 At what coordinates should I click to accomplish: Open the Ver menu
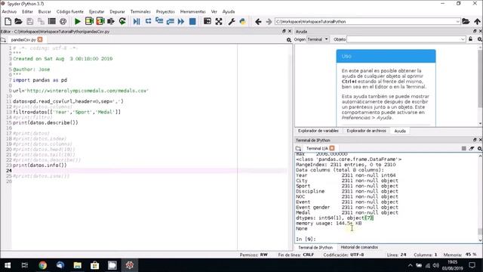click(214, 11)
